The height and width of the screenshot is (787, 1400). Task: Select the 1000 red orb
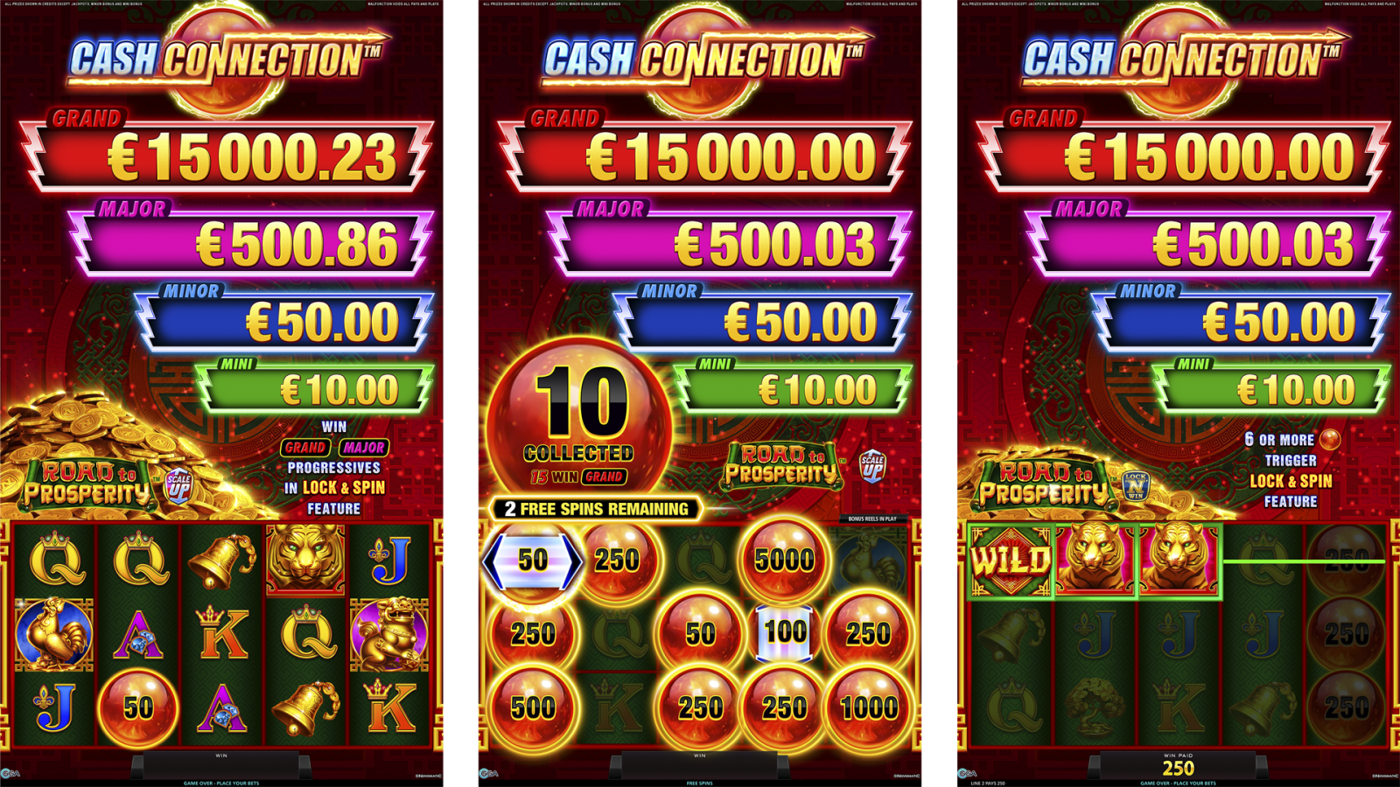(868, 707)
